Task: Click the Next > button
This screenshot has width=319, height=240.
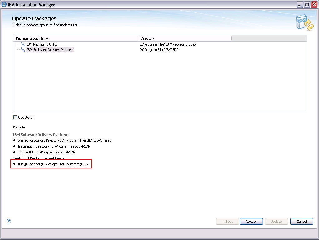Action: point(251,222)
